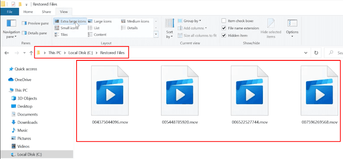The image size is (343, 159).
Task: Open Customize Quick Access Toolbar dropdown
Action: pos(27,5)
